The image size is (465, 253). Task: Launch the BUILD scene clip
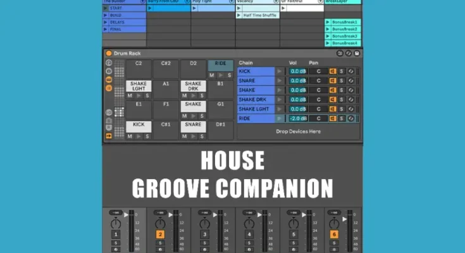coord(106,15)
